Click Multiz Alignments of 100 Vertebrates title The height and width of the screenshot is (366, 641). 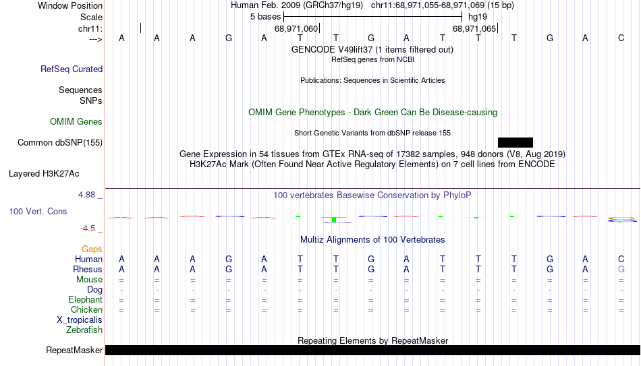(372, 240)
